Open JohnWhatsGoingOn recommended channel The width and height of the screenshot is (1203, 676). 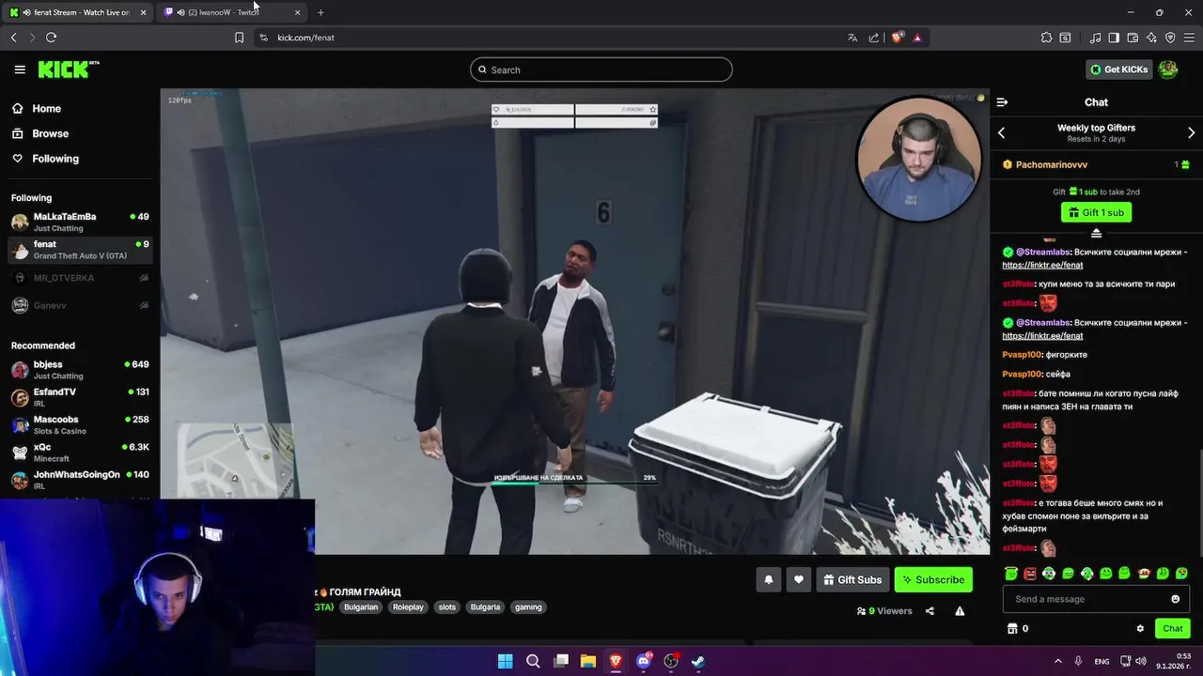80,480
